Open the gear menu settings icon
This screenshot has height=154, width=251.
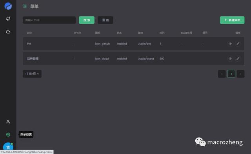pos(8,135)
